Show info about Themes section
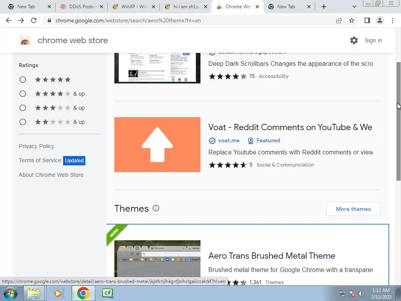Viewport: 401px width, 301px height. (156, 208)
